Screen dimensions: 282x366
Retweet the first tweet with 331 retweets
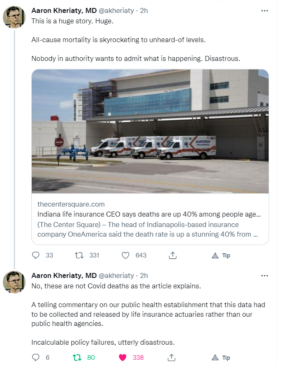[77, 255]
